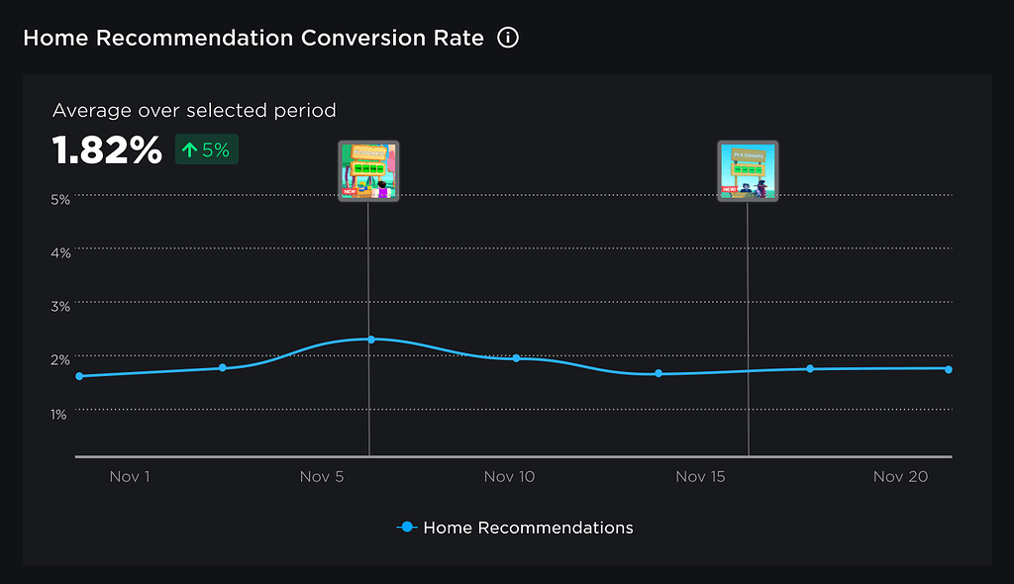
Task: Open the Home Recommendation Conversion Rate info tooltip
Action: pos(508,38)
